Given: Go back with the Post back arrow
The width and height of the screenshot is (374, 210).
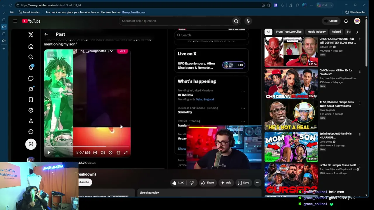Looking at the screenshot, I should [46, 34].
